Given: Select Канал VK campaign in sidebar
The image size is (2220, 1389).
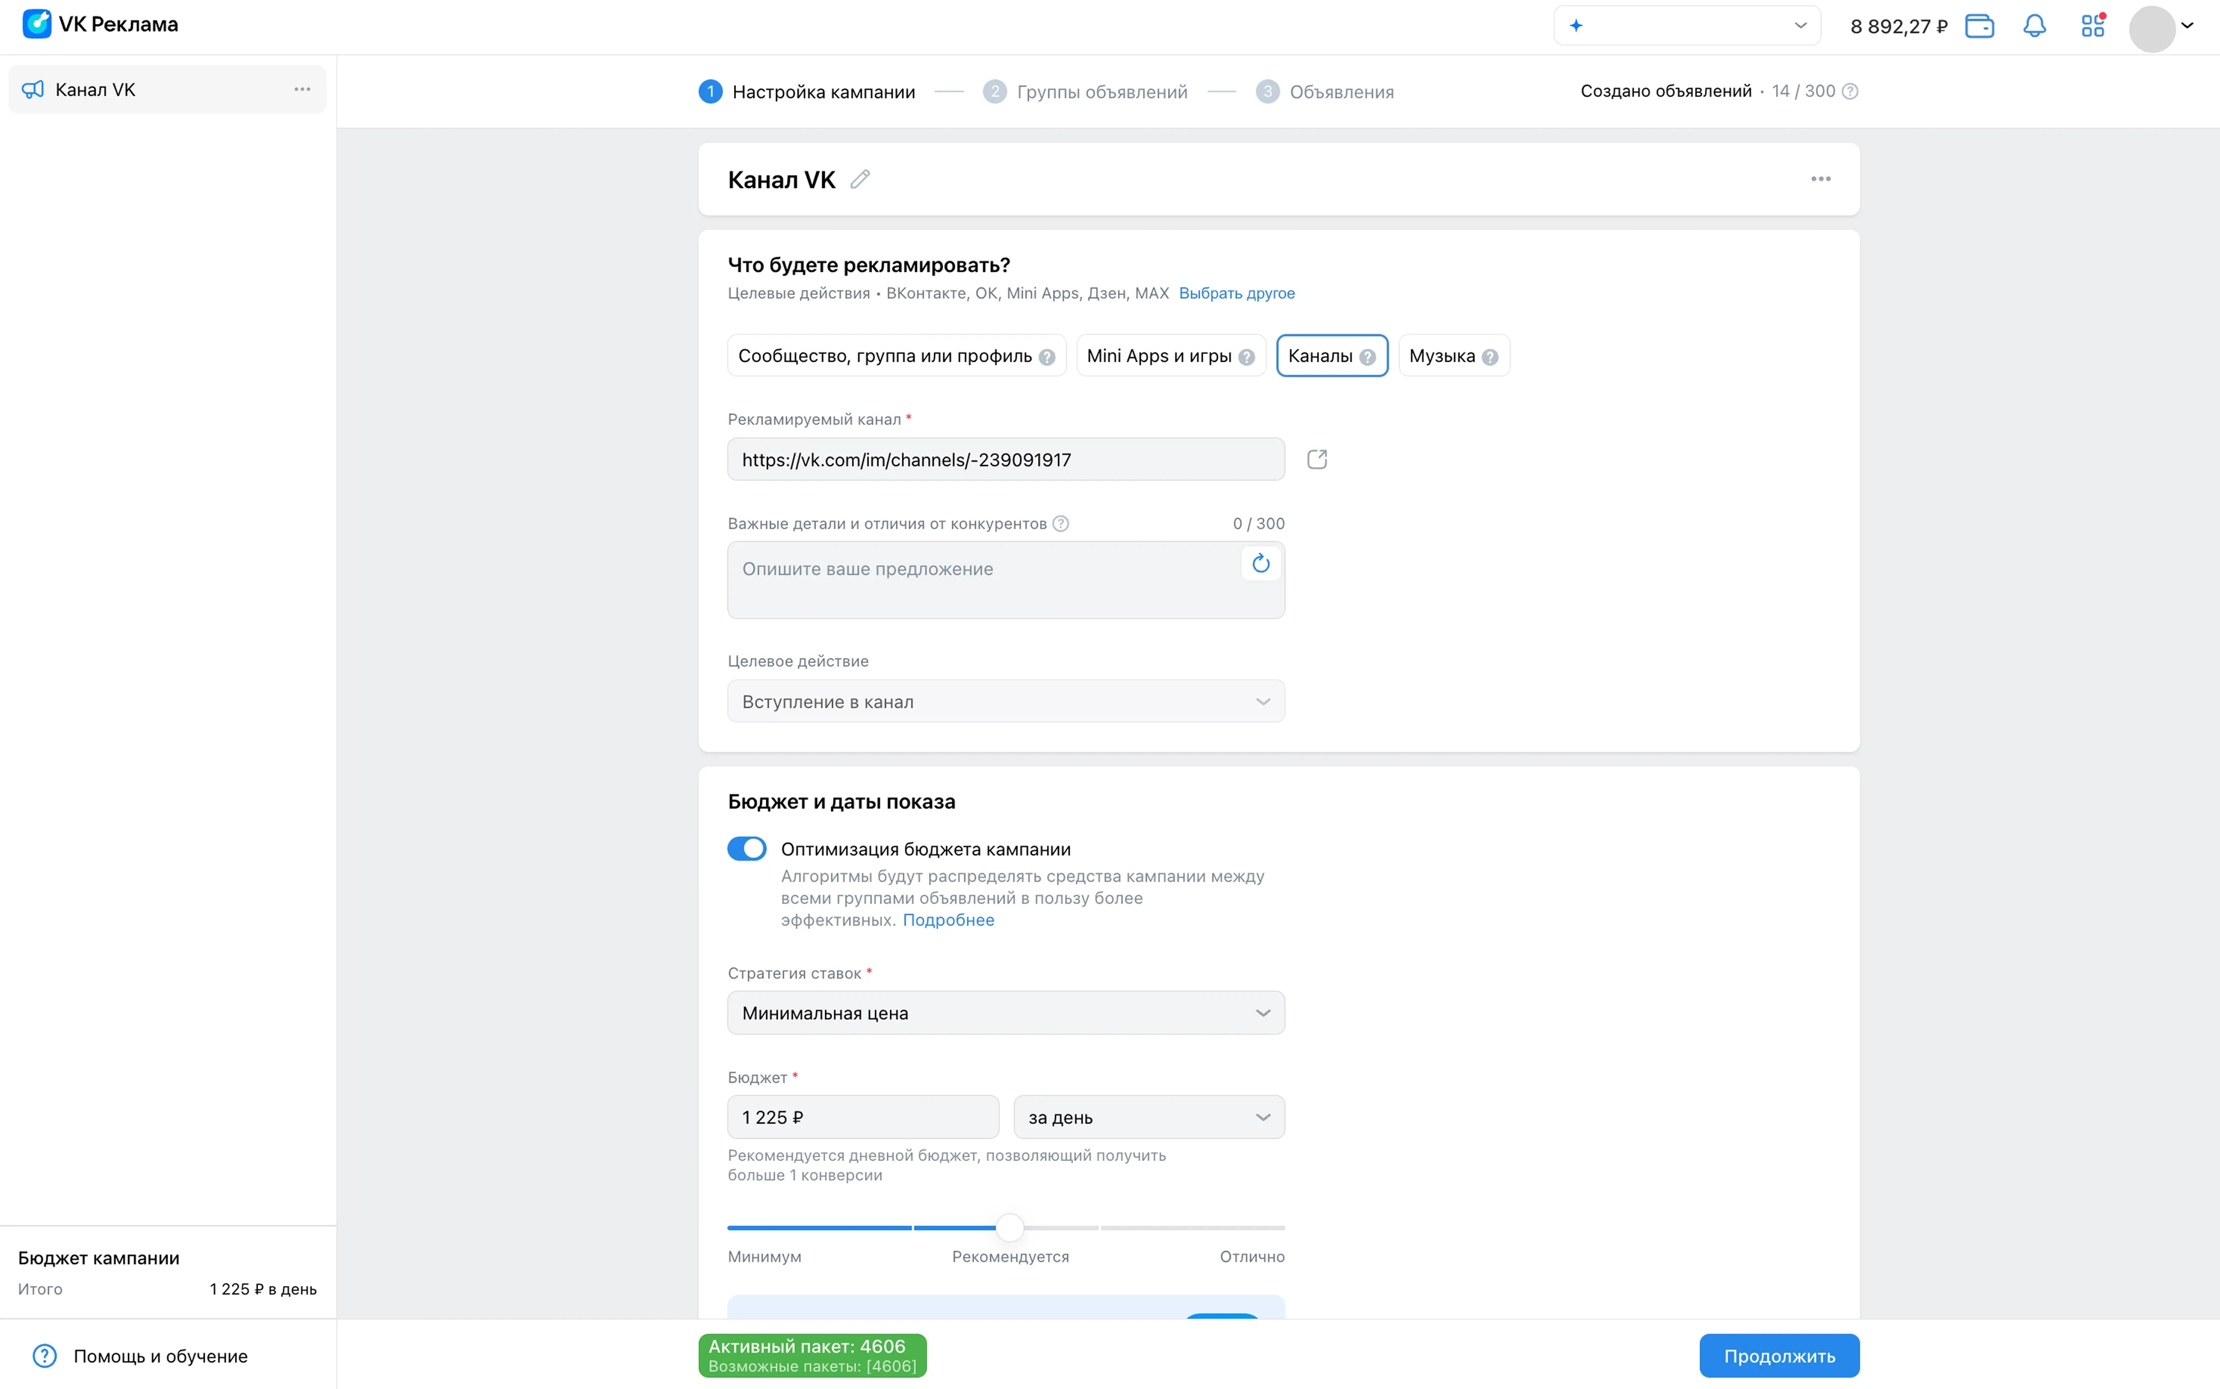Looking at the screenshot, I should point(167,89).
